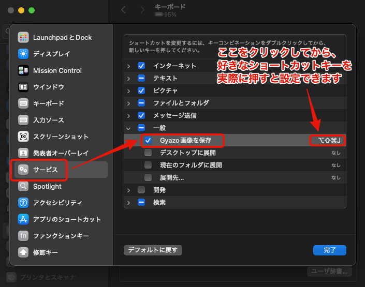Select the ディスプレイ sidebar icon
This screenshot has width=365, height=287.
tap(23, 54)
